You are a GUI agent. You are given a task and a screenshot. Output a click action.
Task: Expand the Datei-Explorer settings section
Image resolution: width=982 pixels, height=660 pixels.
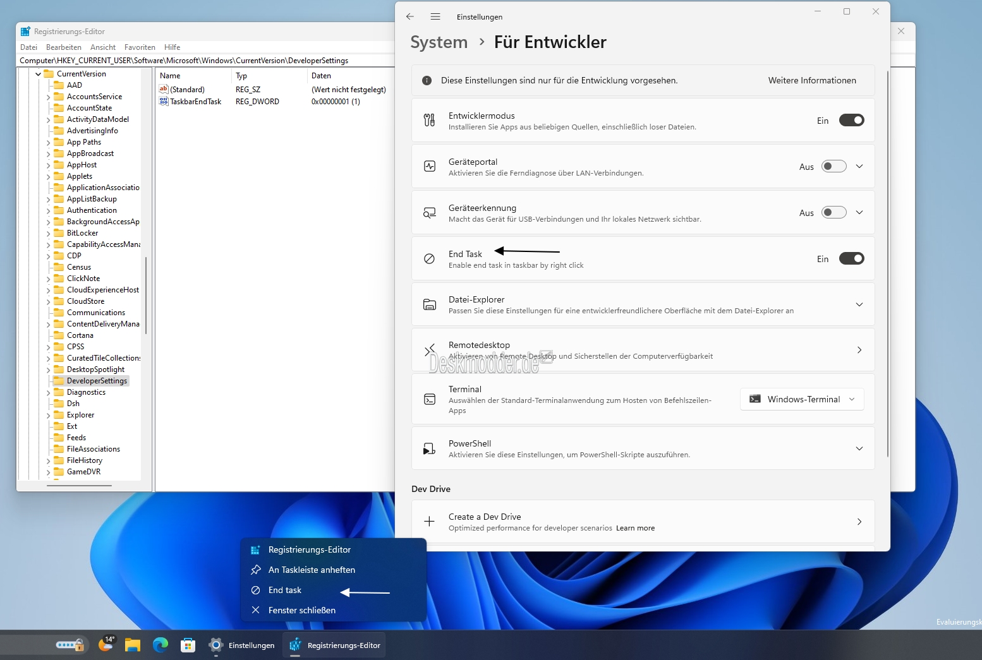point(859,304)
